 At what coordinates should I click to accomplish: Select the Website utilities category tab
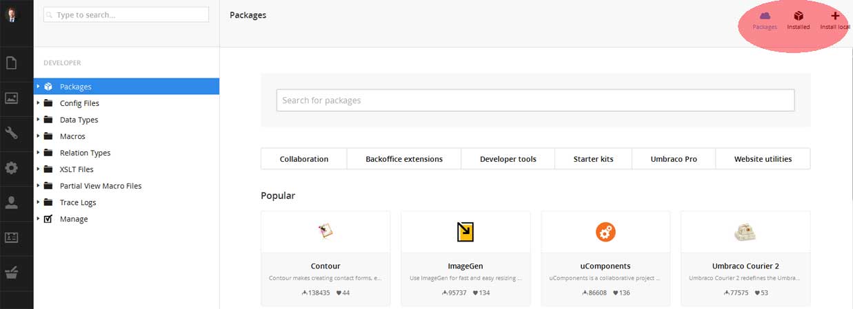763,158
